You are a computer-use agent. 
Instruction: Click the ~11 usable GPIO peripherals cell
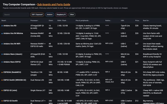tap(87, 74)
